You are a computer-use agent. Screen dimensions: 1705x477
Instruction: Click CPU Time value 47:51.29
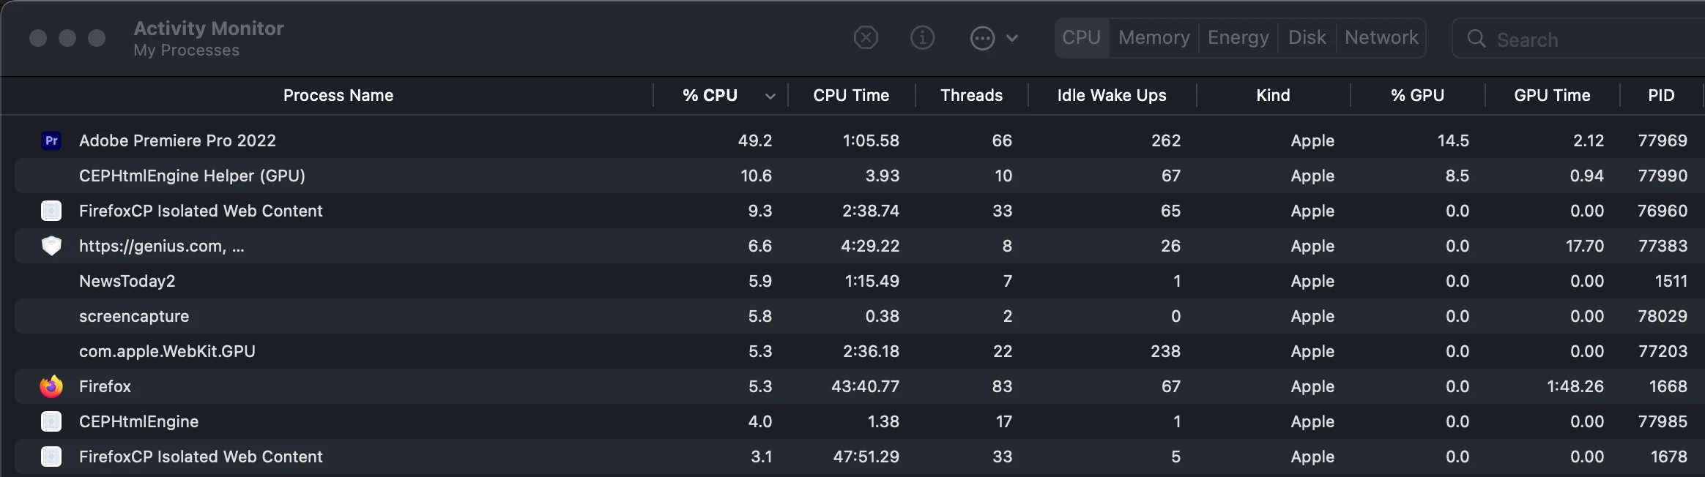[866, 457]
